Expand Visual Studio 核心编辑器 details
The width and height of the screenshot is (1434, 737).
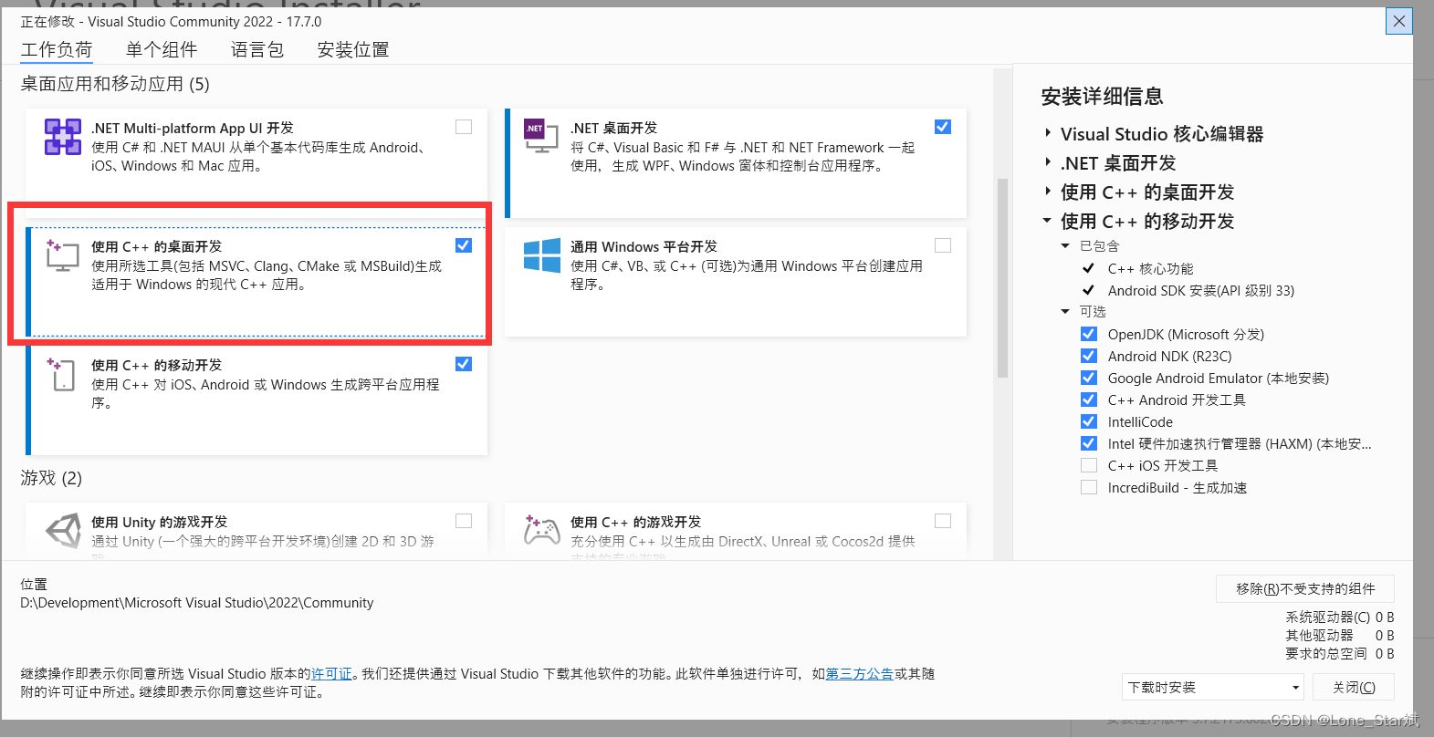tap(1048, 133)
